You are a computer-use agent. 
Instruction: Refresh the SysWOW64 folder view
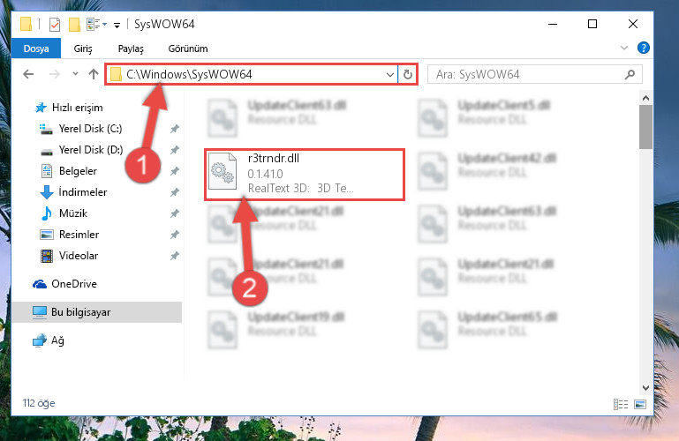coord(407,74)
